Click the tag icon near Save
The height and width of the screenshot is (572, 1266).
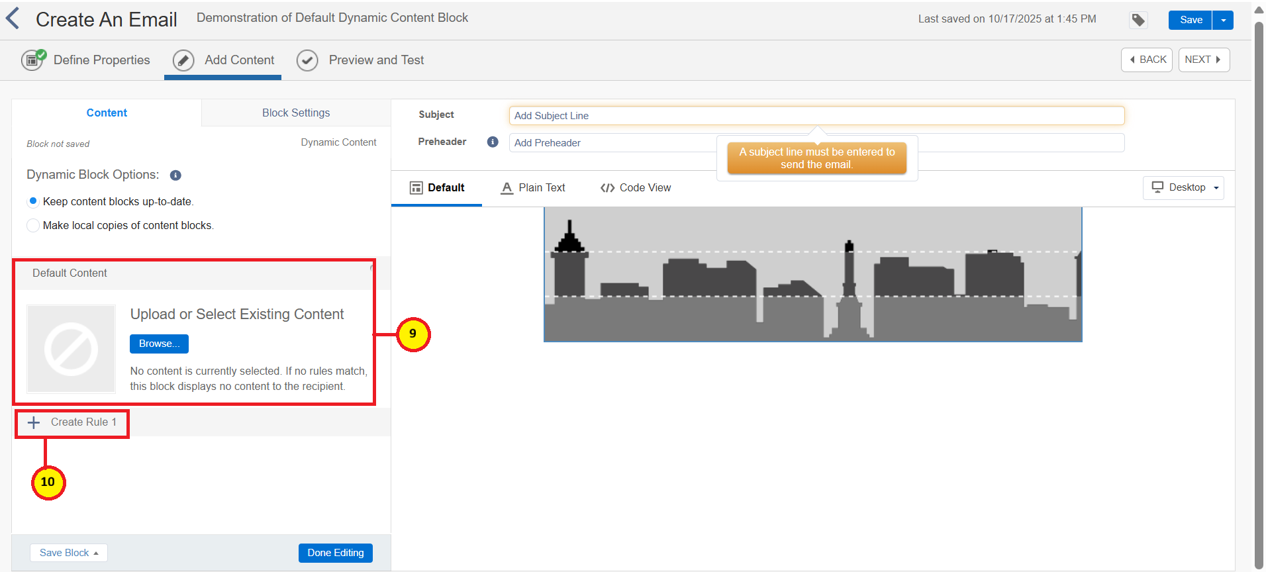[1138, 20]
